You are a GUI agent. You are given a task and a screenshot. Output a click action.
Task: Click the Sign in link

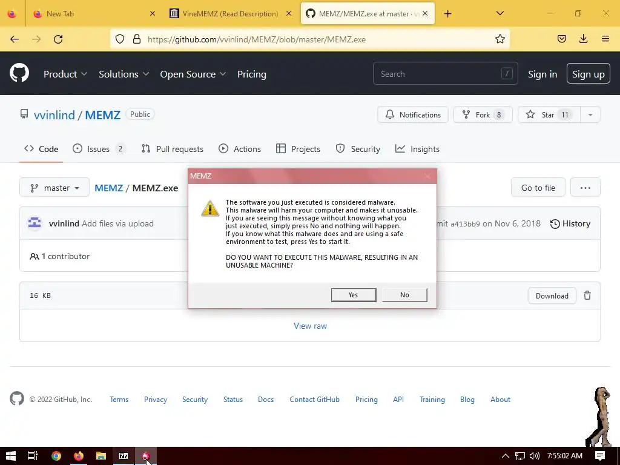coord(542,74)
